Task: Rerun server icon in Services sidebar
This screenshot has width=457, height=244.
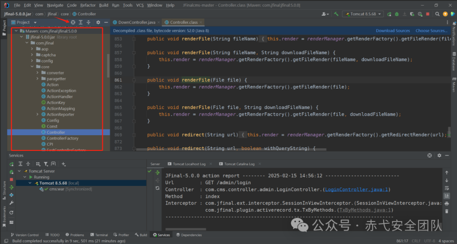Action: click(x=11, y=164)
